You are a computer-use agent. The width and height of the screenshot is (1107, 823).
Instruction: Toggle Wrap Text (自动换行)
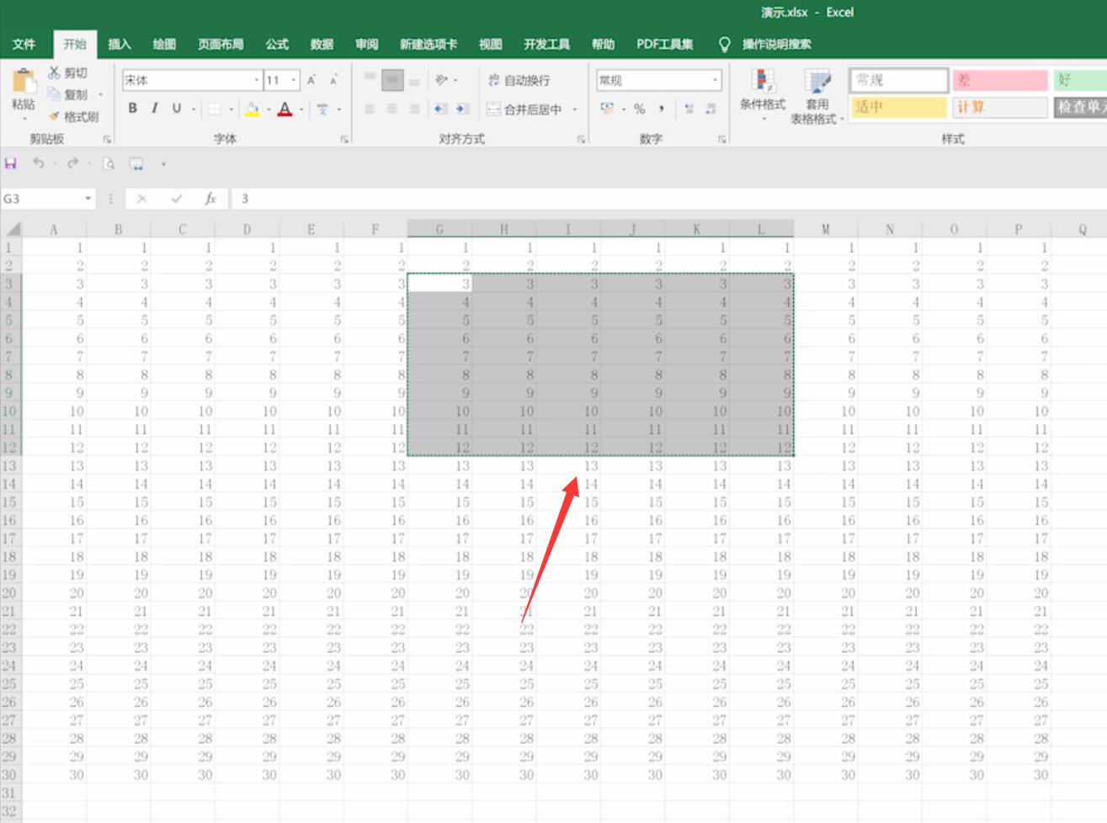click(519, 80)
